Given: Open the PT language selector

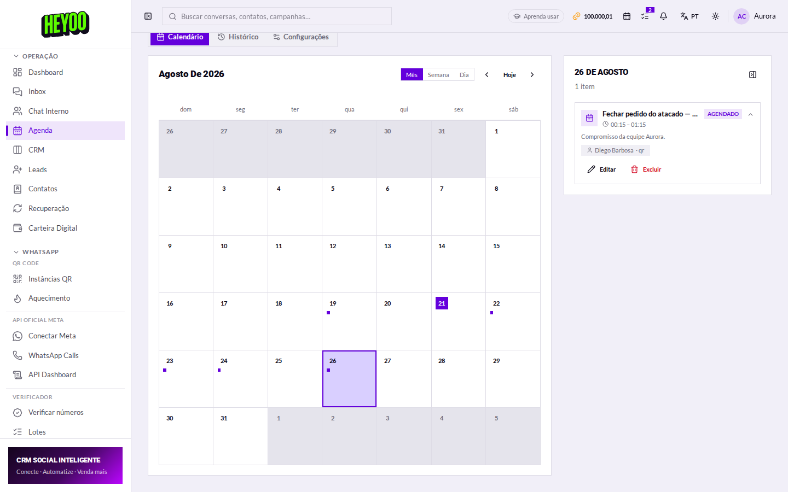Looking at the screenshot, I should tap(690, 16).
